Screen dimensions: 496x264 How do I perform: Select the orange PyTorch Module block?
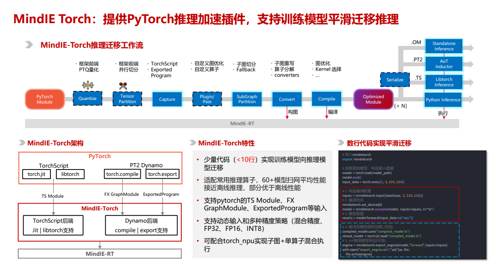point(45,100)
